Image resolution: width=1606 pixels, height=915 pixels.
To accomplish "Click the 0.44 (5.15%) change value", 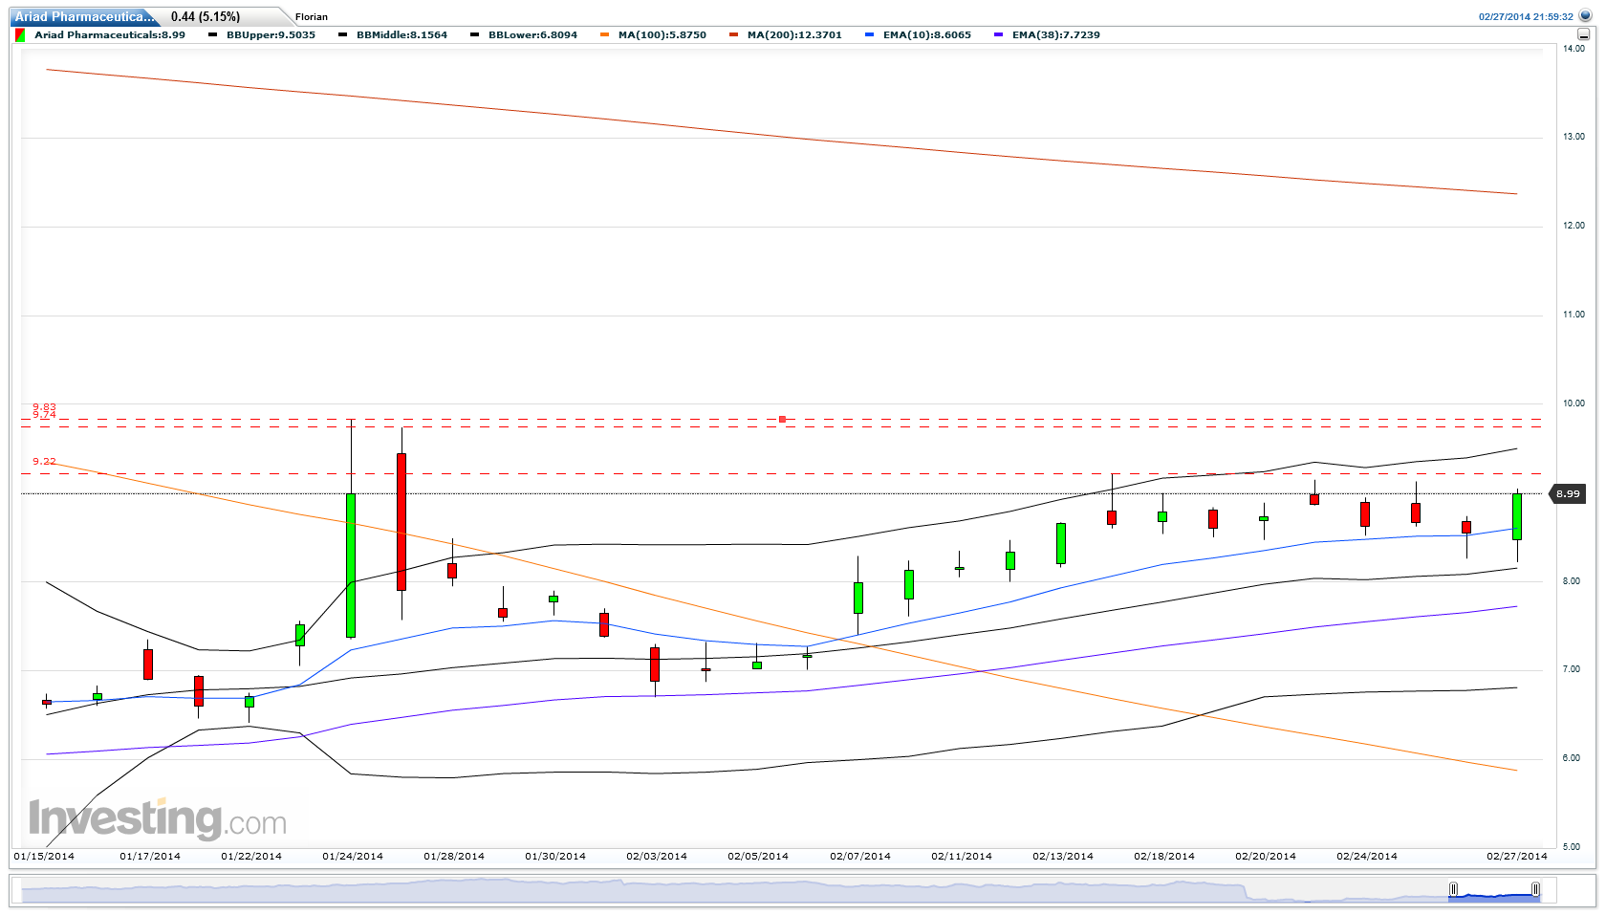I will 206,17.
